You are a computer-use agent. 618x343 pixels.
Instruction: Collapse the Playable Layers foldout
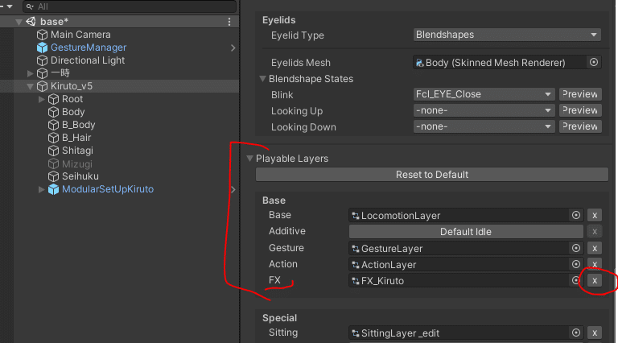click(249, 159)
